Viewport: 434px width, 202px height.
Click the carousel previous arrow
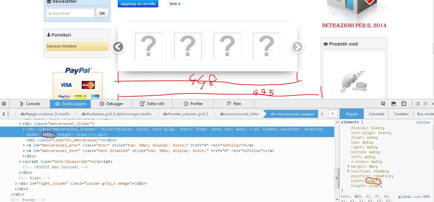[x=118, y=47]
